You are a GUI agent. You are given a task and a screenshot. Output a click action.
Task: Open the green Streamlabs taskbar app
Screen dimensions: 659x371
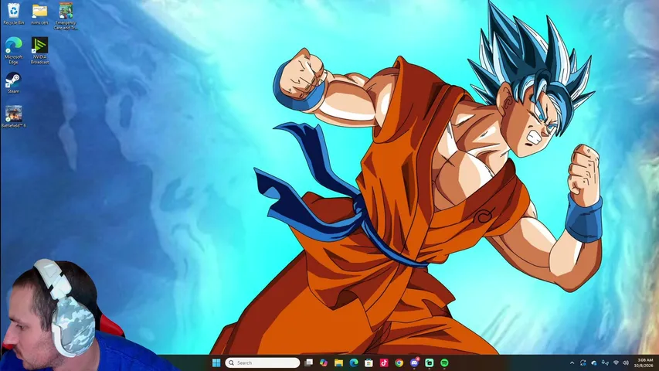[429, 362]
